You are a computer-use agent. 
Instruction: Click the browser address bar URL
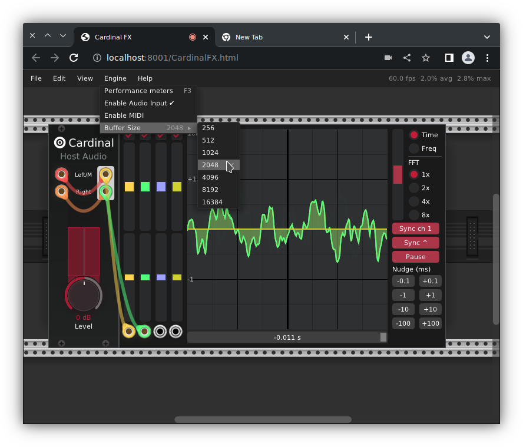173,58
